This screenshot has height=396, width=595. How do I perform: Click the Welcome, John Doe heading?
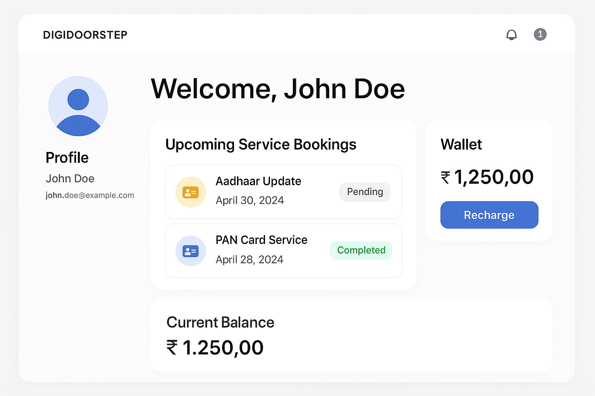[278, 89]
